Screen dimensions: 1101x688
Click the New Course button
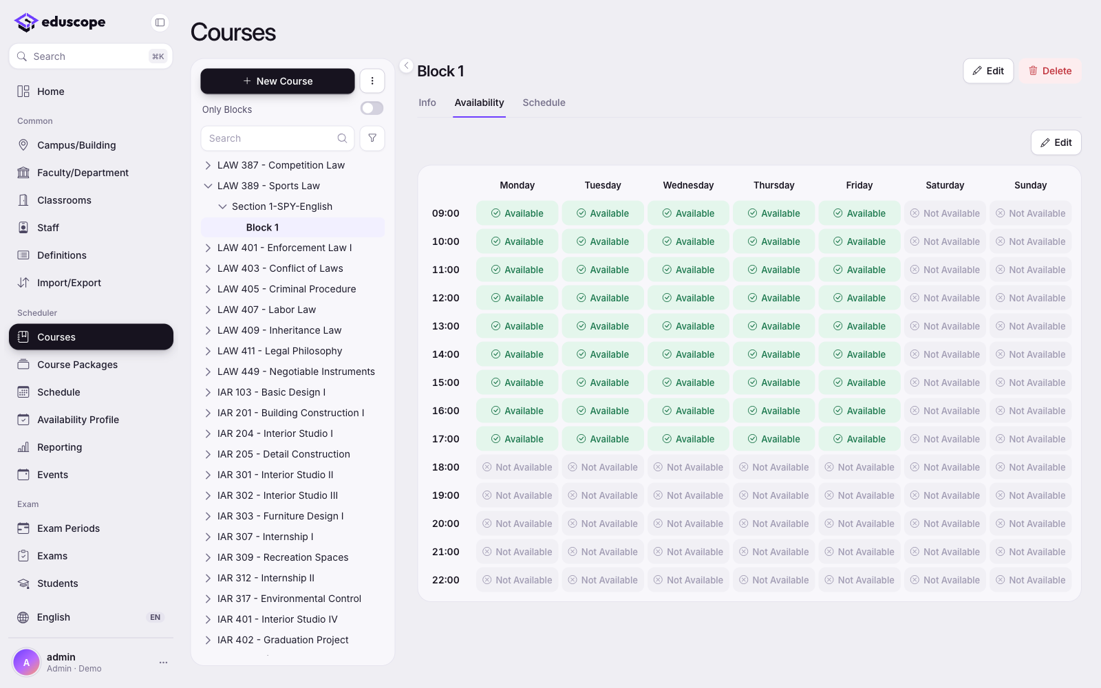[277, 81]
